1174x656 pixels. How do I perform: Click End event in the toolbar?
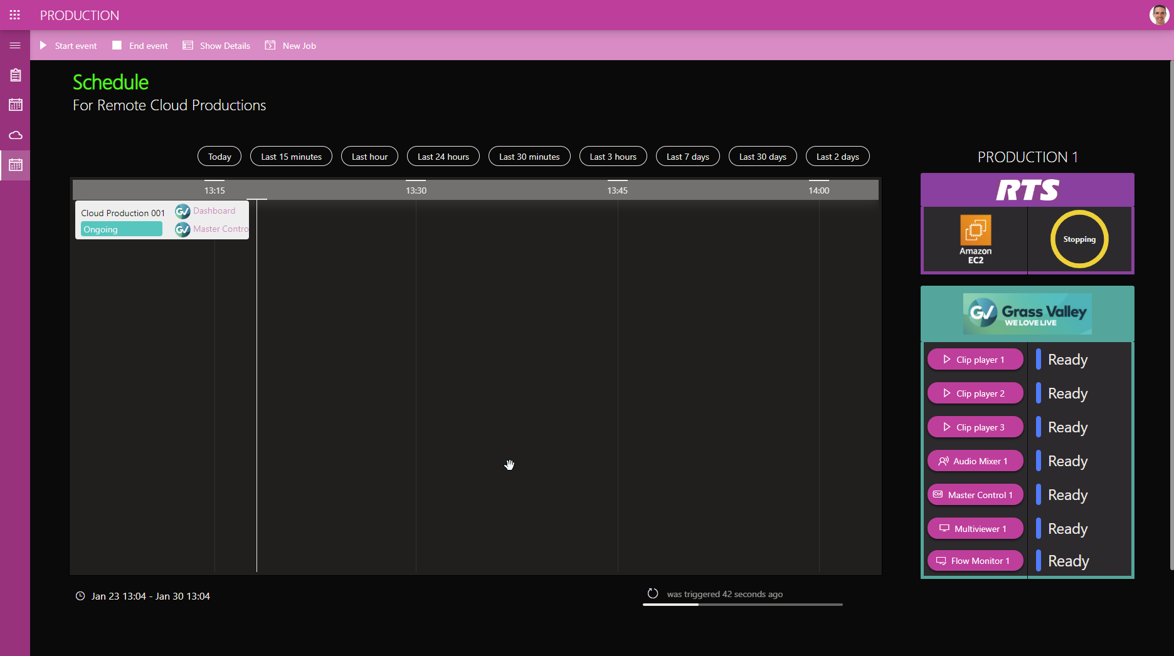(x=140, y=46)
